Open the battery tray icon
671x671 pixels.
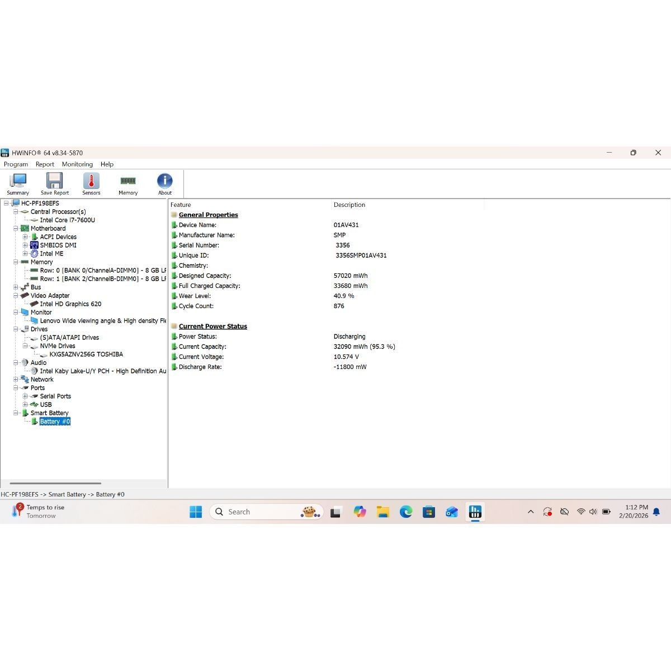(x=606, y=512)
